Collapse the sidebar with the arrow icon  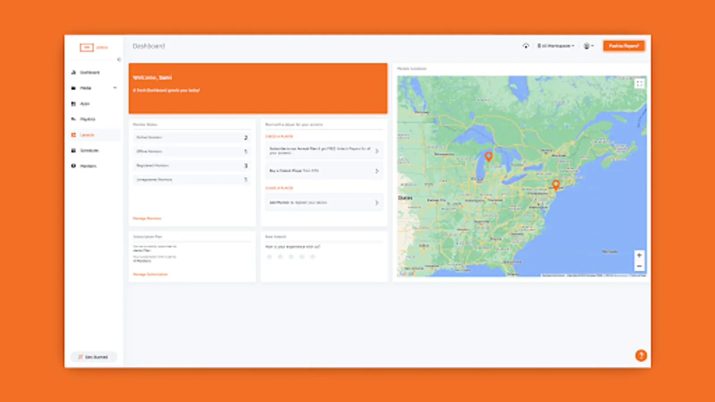point(118,59)
